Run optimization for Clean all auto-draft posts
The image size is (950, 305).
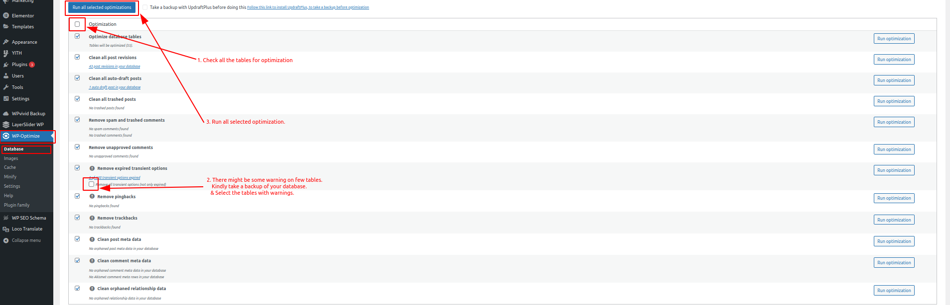[x=894, y=80]
